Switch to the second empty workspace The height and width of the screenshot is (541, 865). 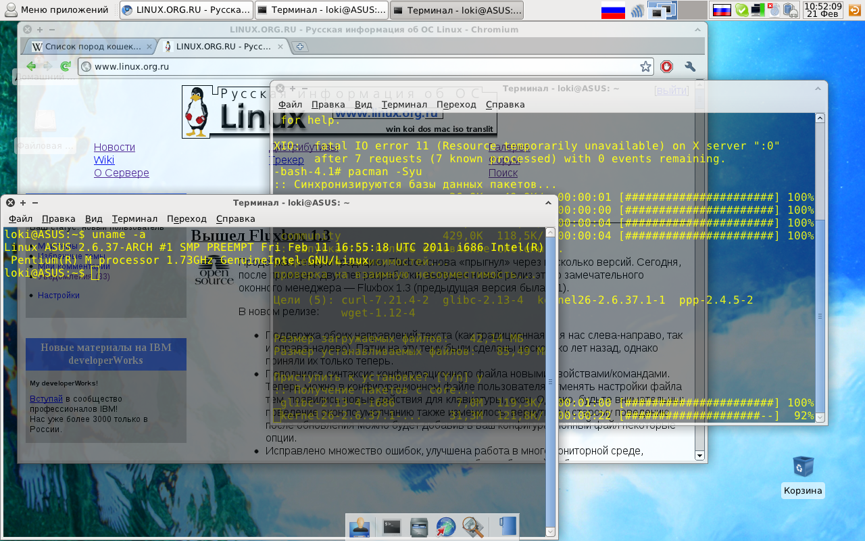(692, 10)
